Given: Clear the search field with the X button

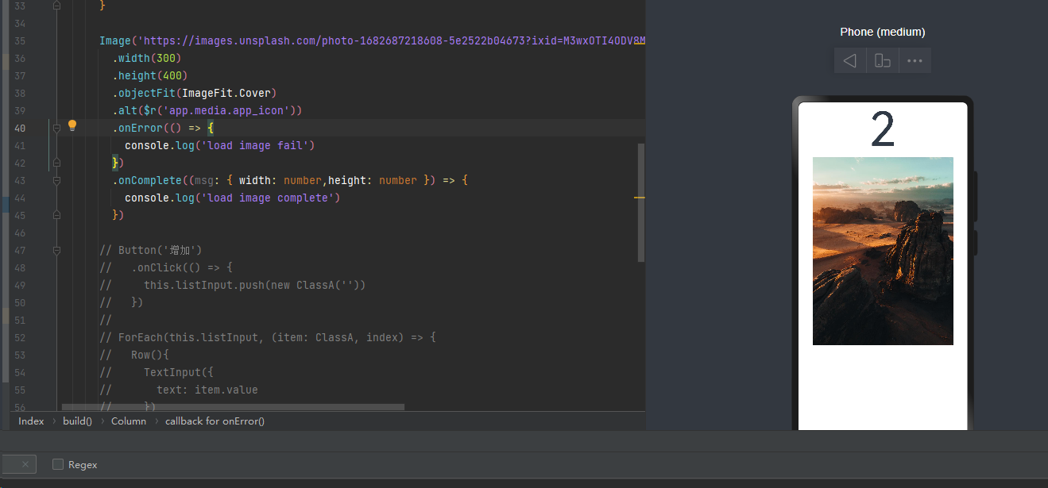Looking at the screenshot, I should click(x=25, y=464).
